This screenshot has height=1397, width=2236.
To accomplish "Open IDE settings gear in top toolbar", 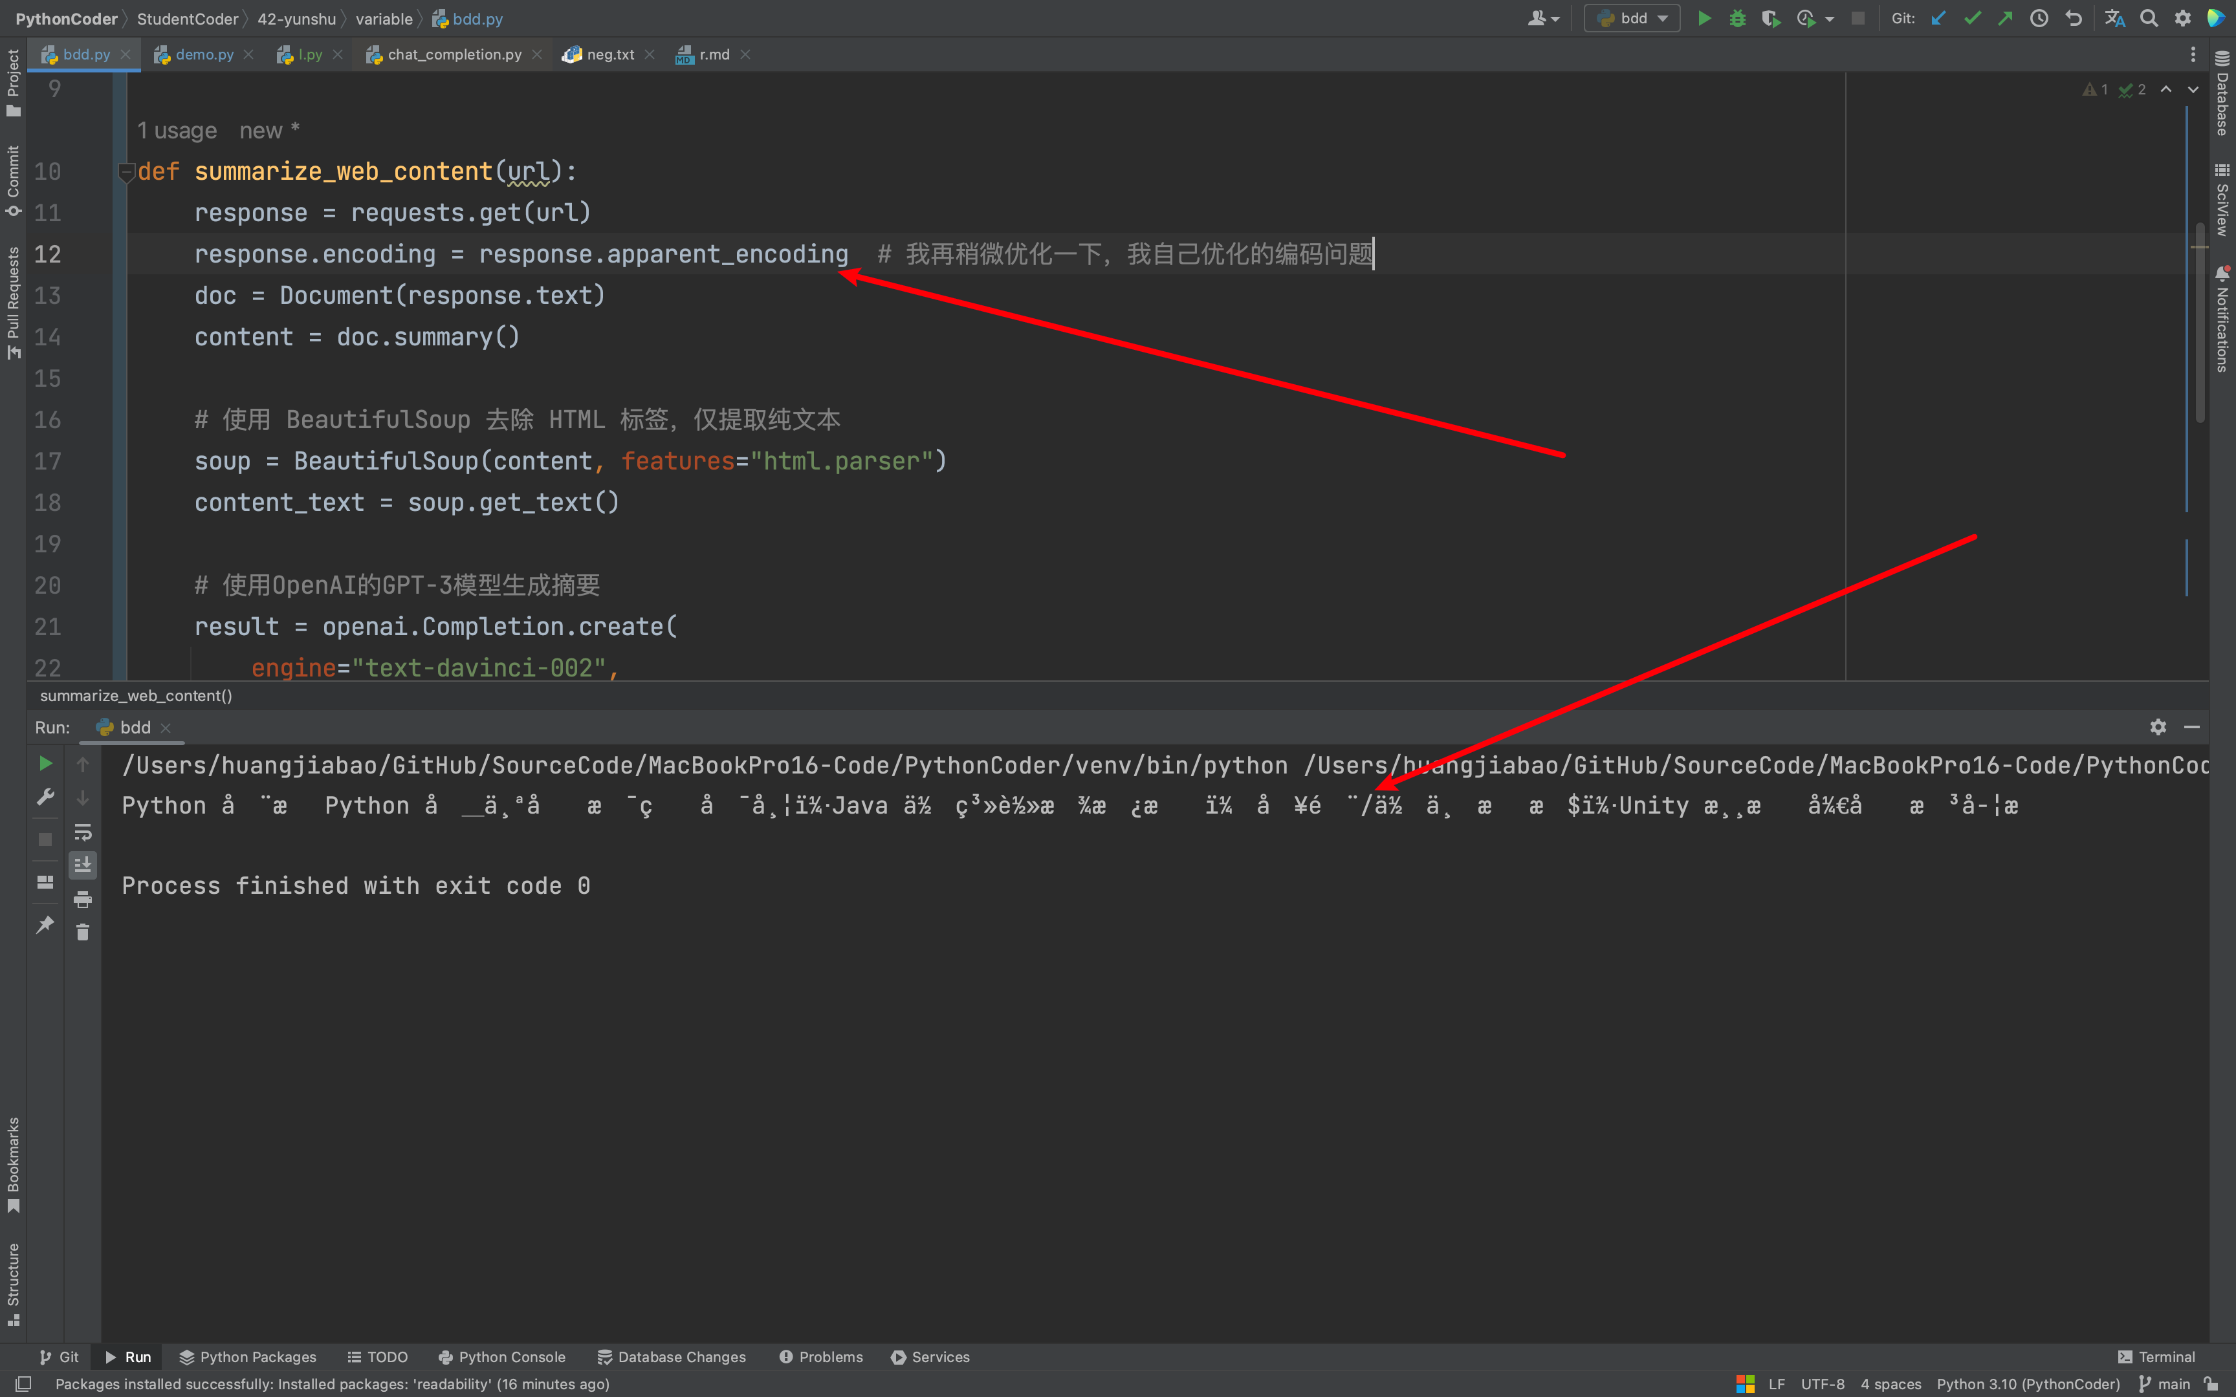I will (2182, 19).
